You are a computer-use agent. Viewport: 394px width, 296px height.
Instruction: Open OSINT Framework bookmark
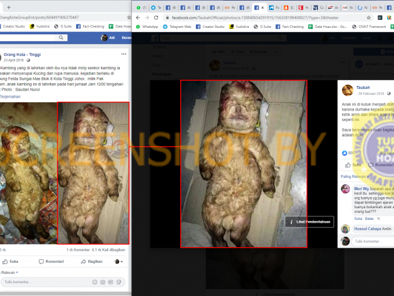(369, 27)
